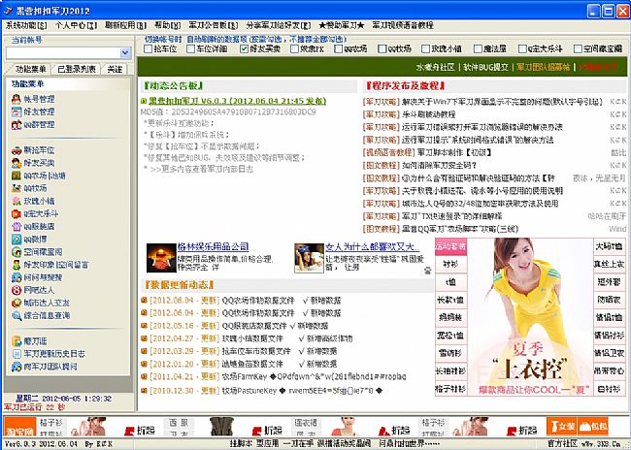Click the 向军刀团队提问 icon
Screen dimensions: 631x450
[x=17, y=367]
